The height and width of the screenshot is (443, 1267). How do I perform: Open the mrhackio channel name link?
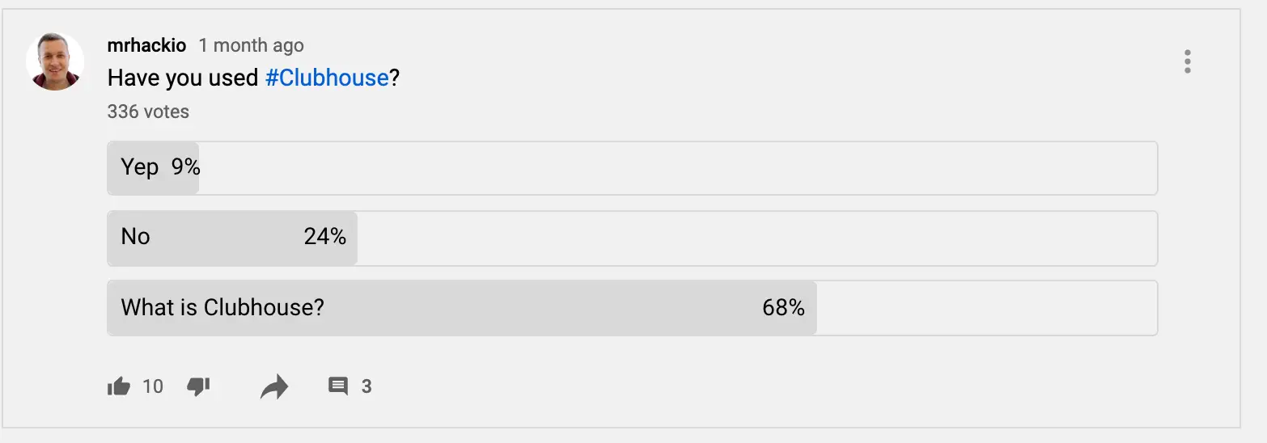coord(146,45)
